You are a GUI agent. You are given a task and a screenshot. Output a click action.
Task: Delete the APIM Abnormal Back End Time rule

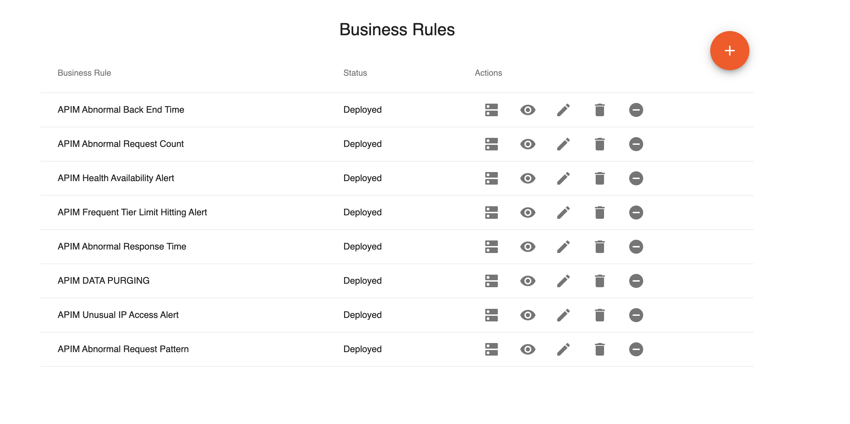tap(600, 110)
